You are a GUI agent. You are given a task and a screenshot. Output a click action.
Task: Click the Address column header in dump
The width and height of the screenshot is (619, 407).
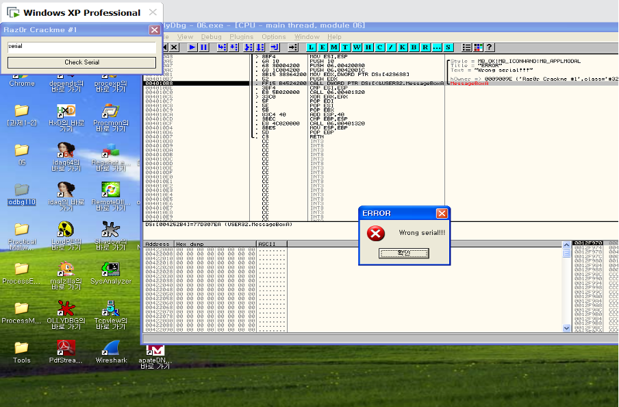(159, 244)
